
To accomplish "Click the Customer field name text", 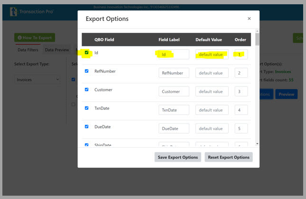I will (x=104, y=90).
